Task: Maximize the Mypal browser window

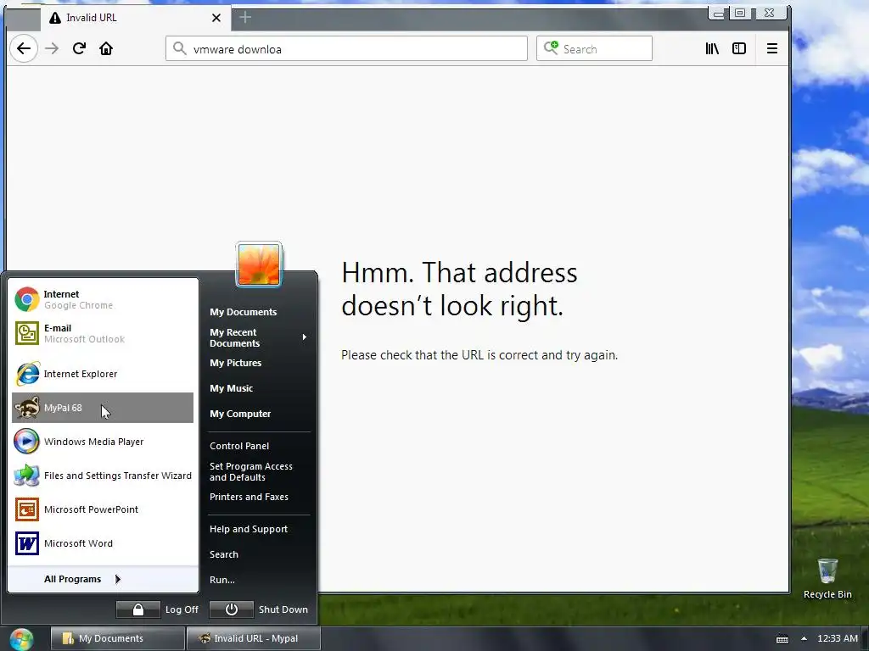Action: [740, 13]
